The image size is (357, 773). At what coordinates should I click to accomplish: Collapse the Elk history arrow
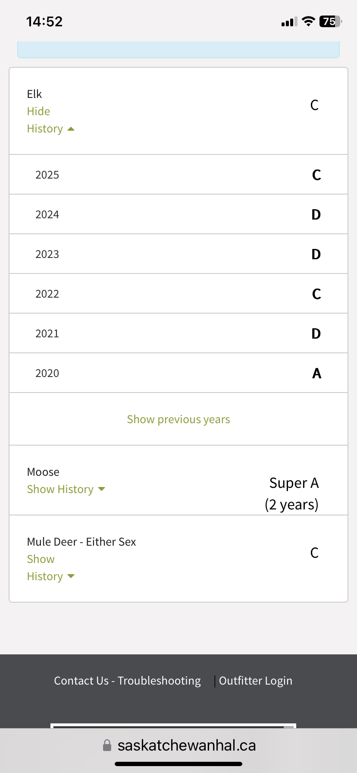(71, 129)
